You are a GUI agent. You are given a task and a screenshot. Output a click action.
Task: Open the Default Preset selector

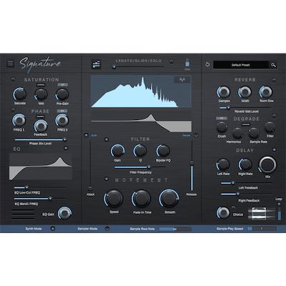[x=241, y=65]
